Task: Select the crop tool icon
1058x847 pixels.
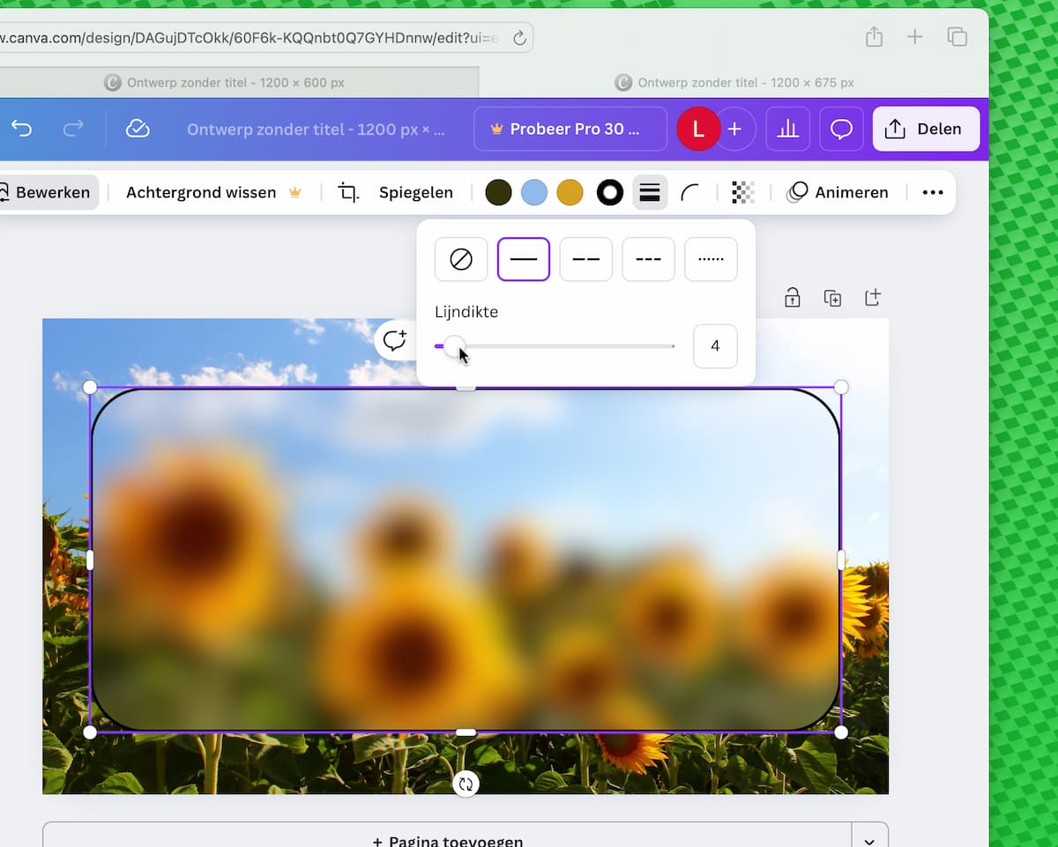Action: point(348,192)
